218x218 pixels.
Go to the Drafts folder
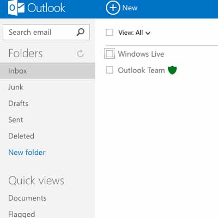pos(19,104)
